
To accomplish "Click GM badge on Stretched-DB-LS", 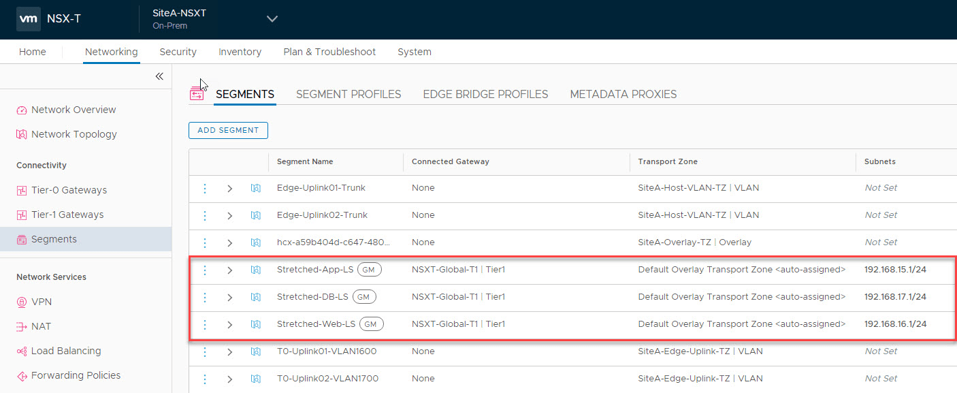I will click(x=363, y=297).
